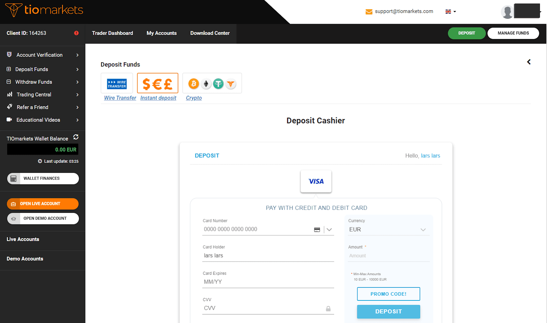The width and height of the screenshot is (547, 323).
Task: Click the Instant deposit link
Action: [x=158, y=98]
